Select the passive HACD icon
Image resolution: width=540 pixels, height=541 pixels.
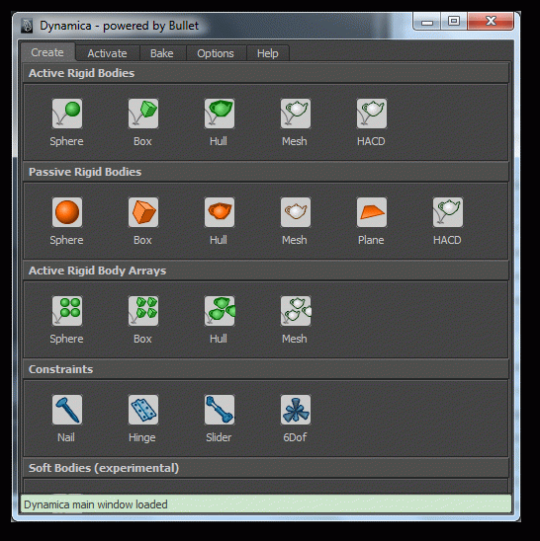pyautogui.click(x=448, y=212)
